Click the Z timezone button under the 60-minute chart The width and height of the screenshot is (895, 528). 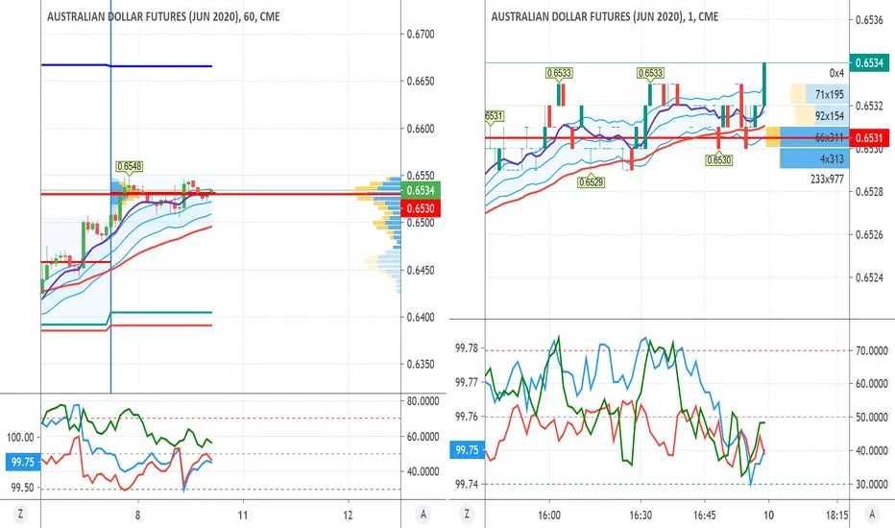[20, 515]
